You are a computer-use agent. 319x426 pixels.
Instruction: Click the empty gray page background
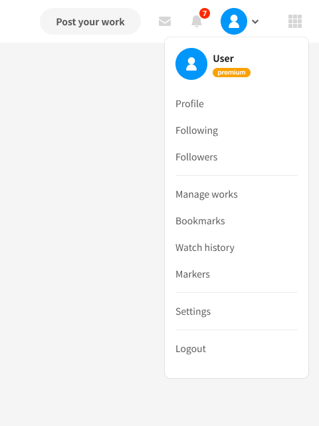pos(81,218)
